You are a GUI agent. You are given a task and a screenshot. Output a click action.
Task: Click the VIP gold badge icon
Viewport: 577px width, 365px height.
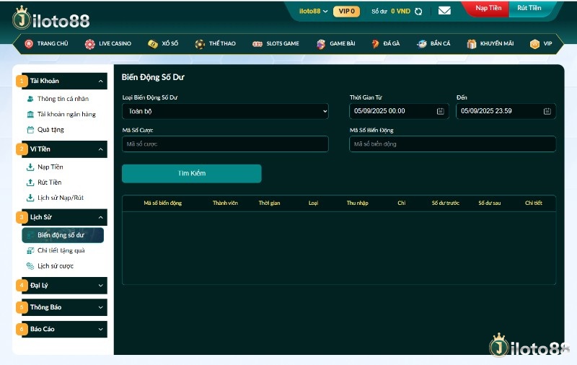point(534,44)
